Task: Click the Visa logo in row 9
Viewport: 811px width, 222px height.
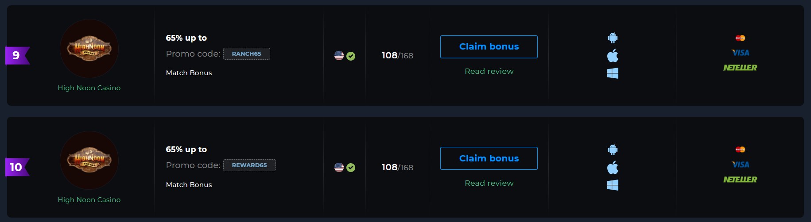Action: pyautogui.click(x=740, y=53)
